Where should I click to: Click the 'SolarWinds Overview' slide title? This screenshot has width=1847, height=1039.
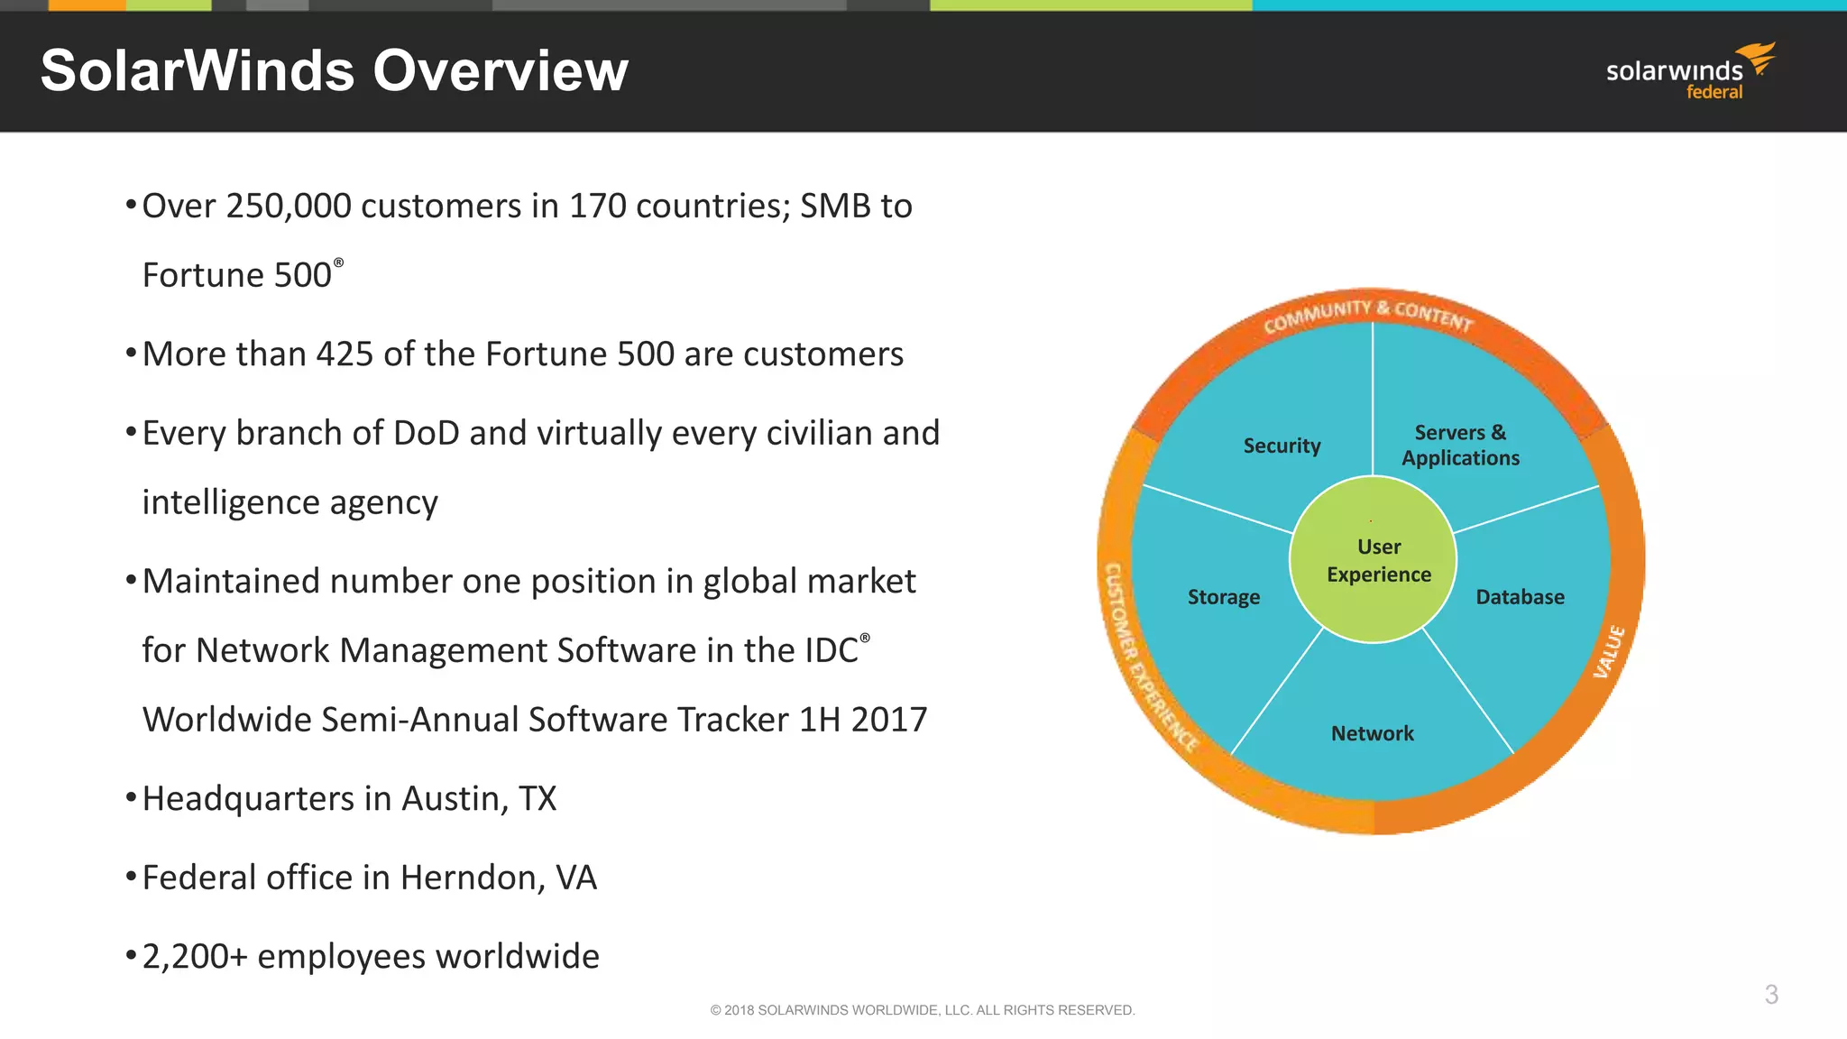335,70
